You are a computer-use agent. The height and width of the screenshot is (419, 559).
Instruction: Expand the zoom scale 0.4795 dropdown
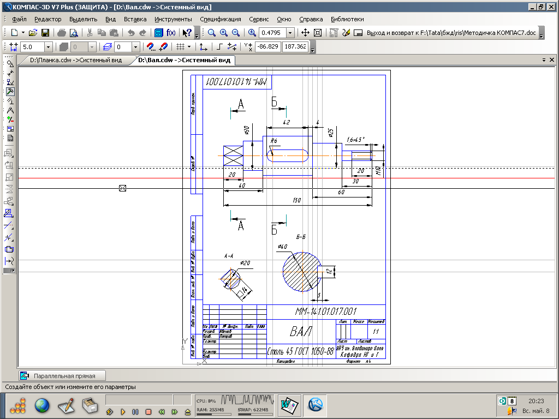[x=290, y=33]
